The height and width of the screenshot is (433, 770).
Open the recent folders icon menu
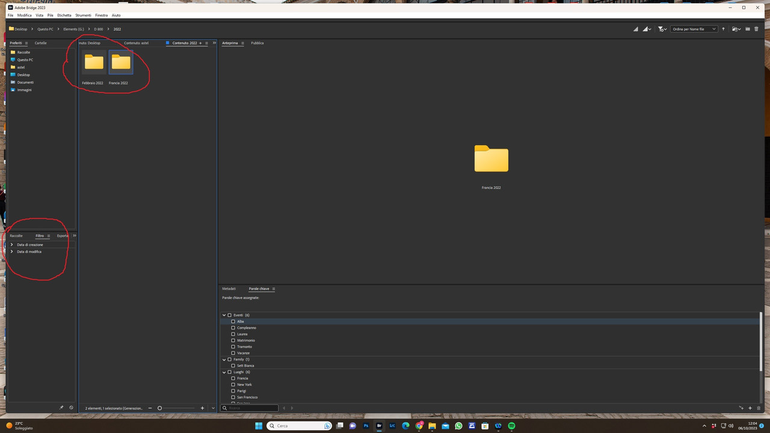[x=736, y=29]
